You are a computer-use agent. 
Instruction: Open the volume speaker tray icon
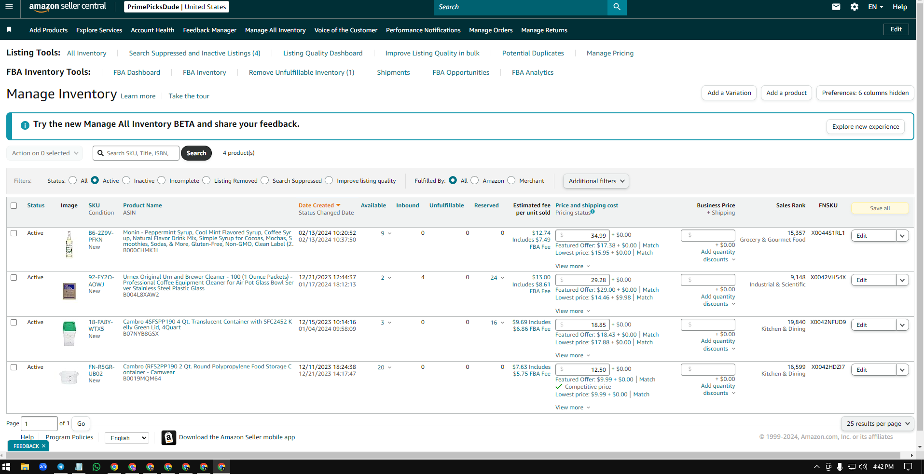(x=863, y=467)
